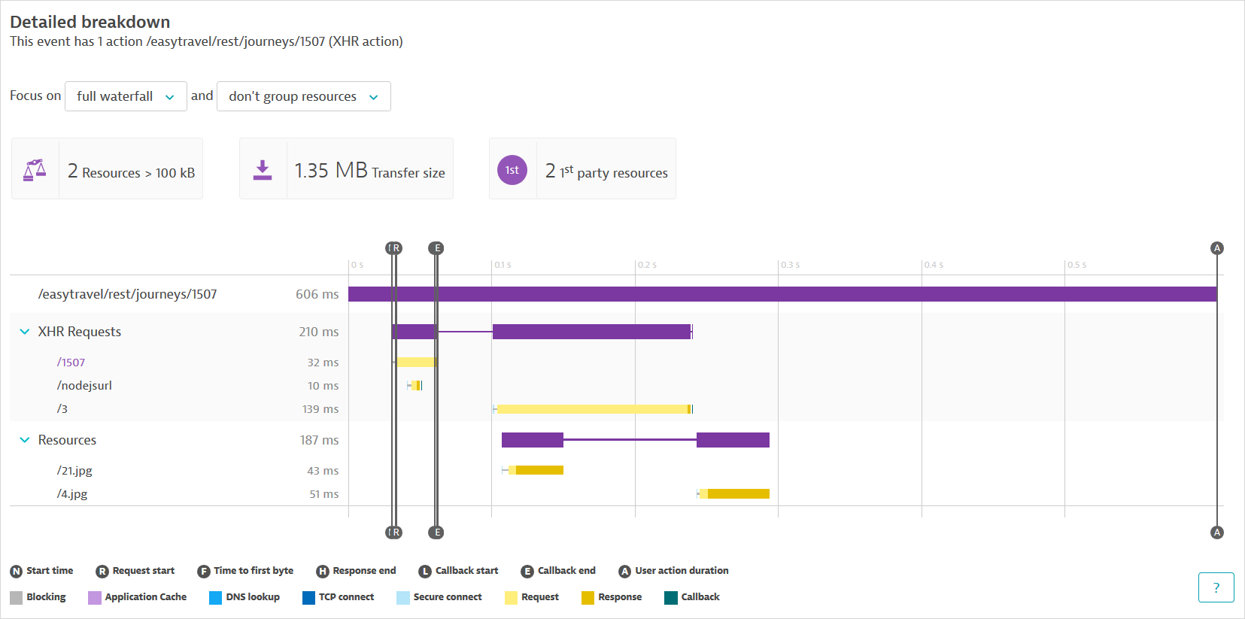The height and width of the screenshot is (619, 1245).
Task: Open the full waterfall focus dropdown
Action: pos(126,96)
